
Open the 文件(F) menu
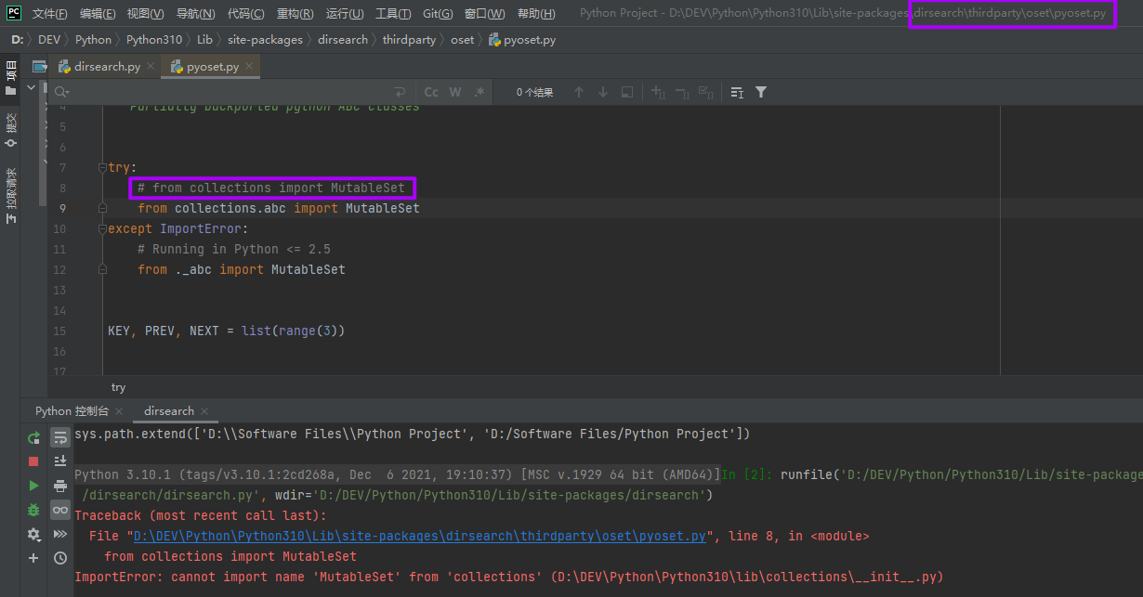point(49,14)
